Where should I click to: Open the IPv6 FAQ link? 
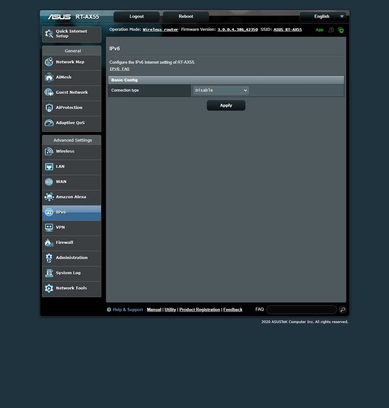coord(119,69)
